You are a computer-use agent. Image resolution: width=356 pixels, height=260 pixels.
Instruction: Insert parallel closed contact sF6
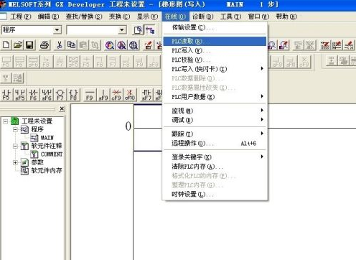(x=47, y=94)
